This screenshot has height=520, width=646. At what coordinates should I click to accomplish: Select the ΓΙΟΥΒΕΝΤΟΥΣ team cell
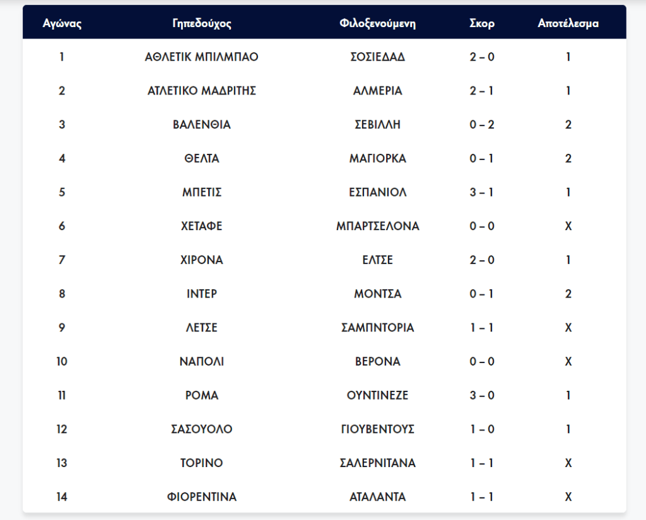[377, 430]
